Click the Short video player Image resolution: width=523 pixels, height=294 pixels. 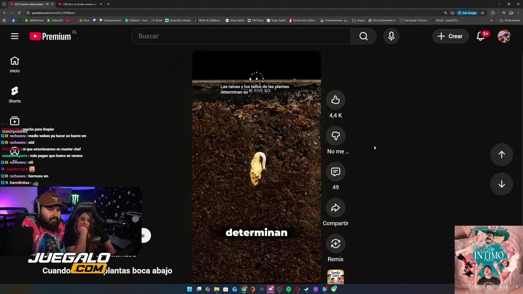click(x=257, y=167)
